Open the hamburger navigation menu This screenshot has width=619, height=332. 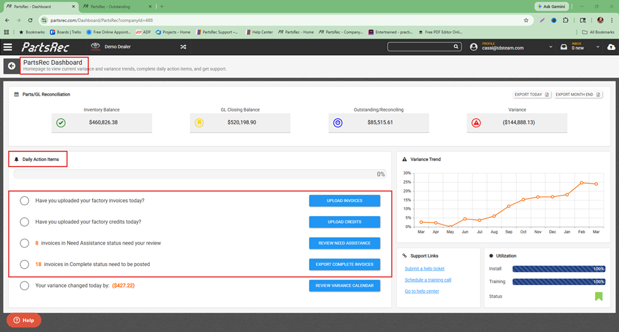point(8,48)
